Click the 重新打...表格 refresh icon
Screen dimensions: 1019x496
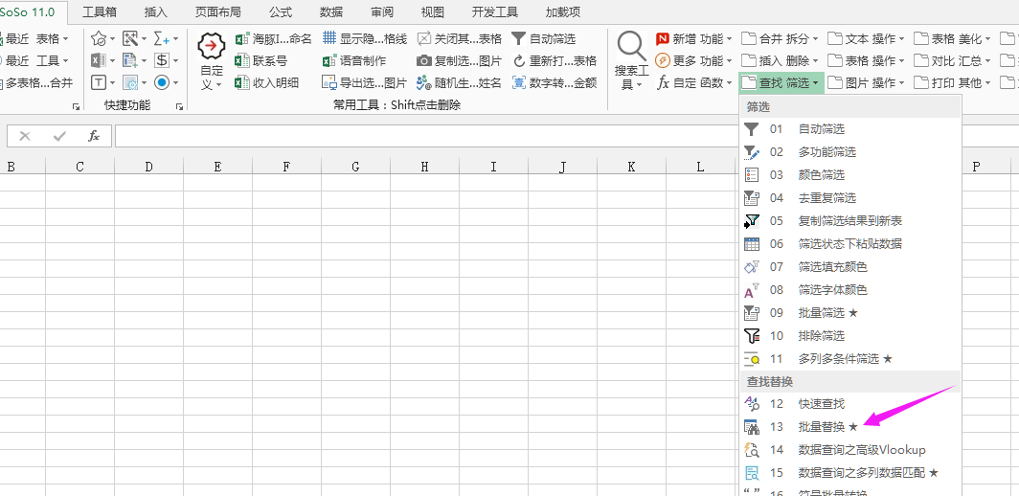[x=518, y=61]
